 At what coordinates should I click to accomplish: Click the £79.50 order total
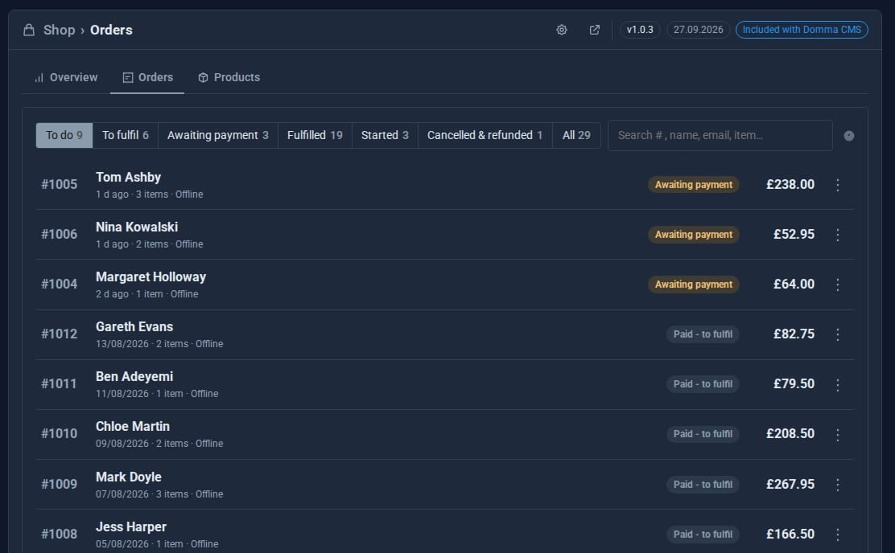794,384
